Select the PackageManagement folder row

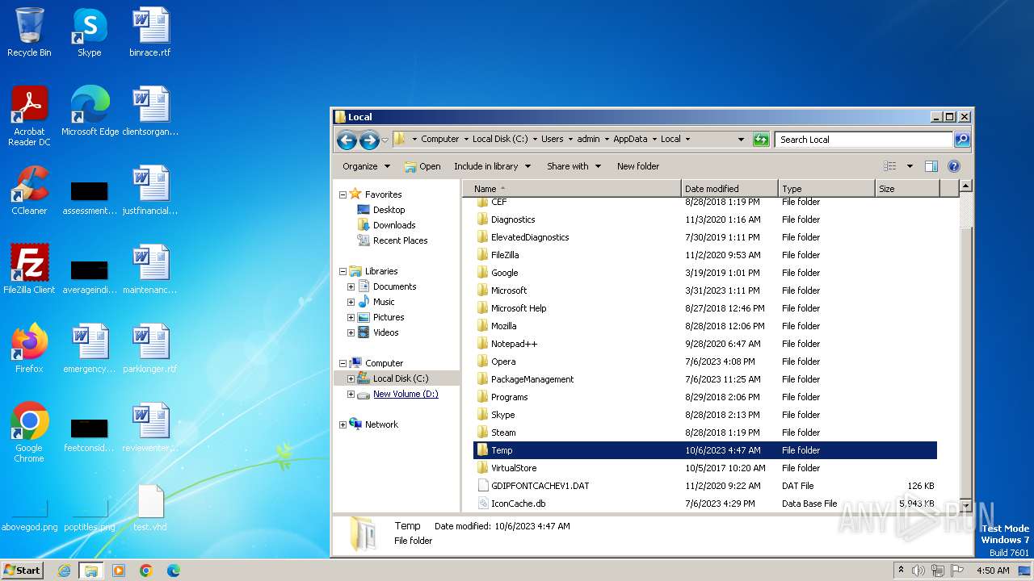coord(705,379)
